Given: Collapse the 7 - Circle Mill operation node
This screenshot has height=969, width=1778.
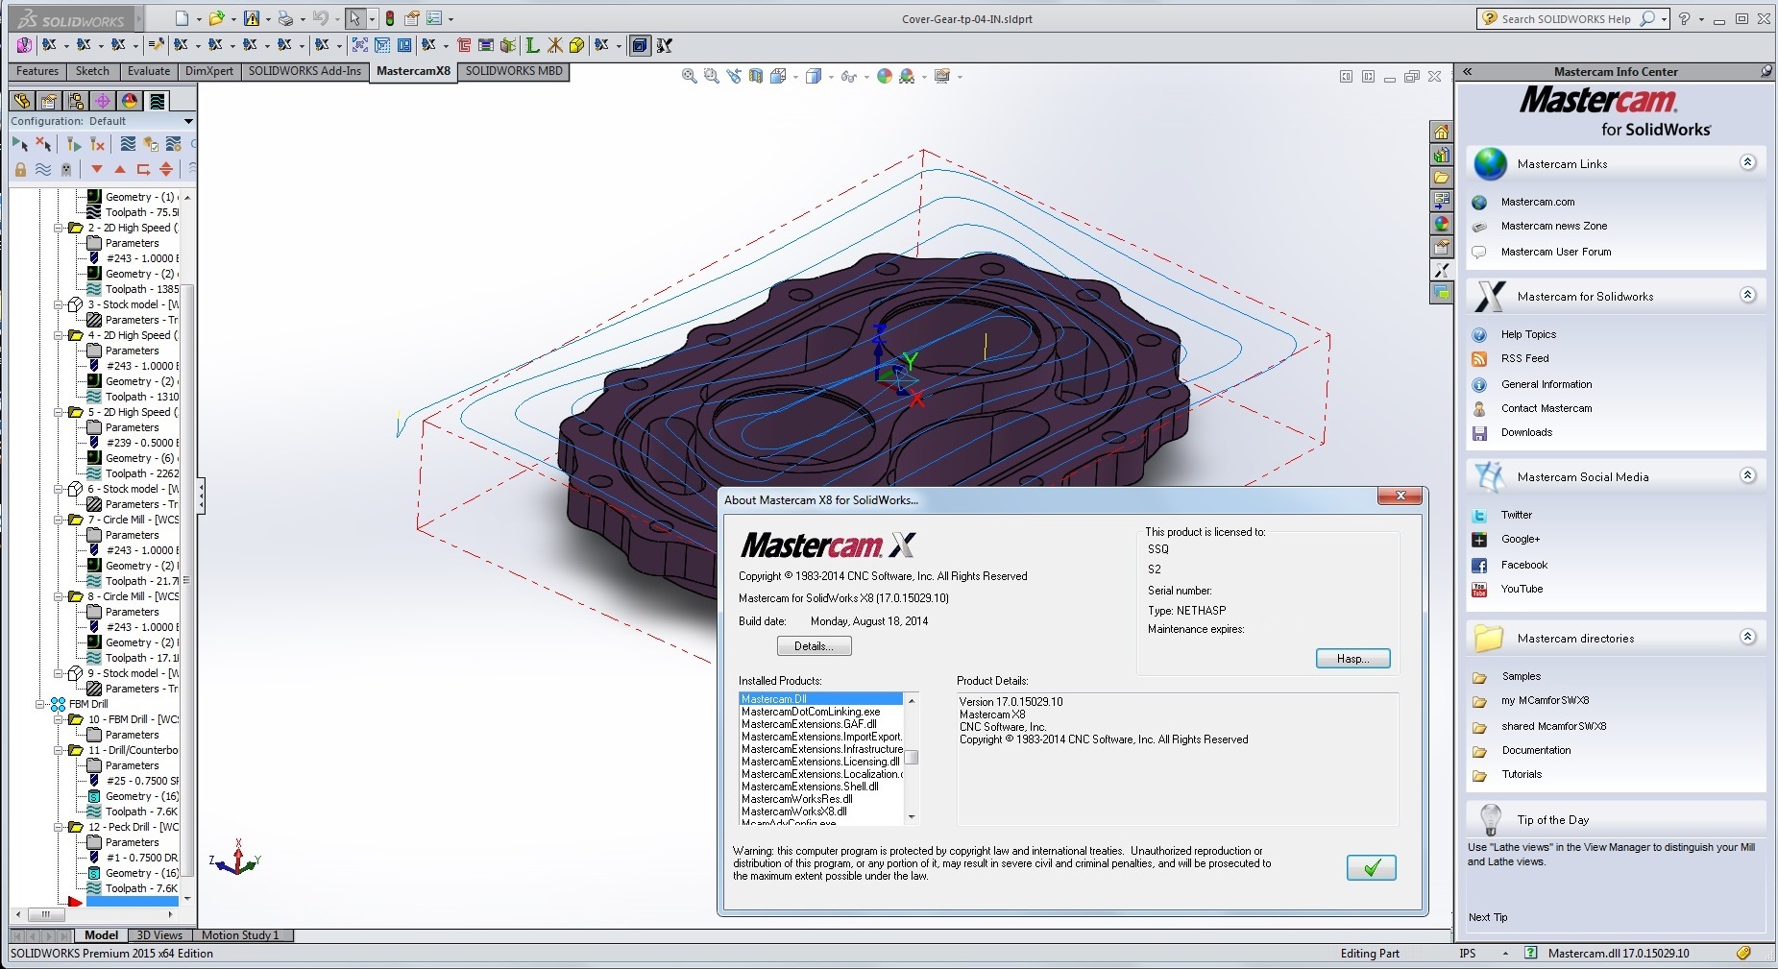Looking at the screenshot, I should (x=59, y=520).
